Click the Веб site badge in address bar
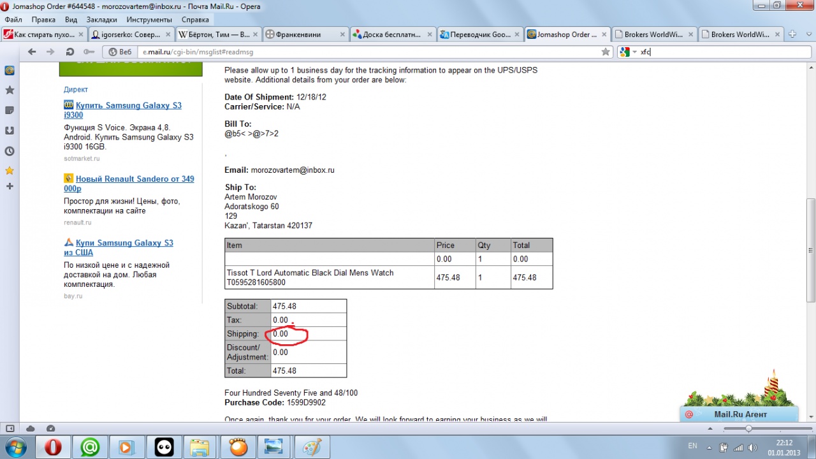Screen dimensions: 816x459 pyautogui.click(x=120, y=52)
